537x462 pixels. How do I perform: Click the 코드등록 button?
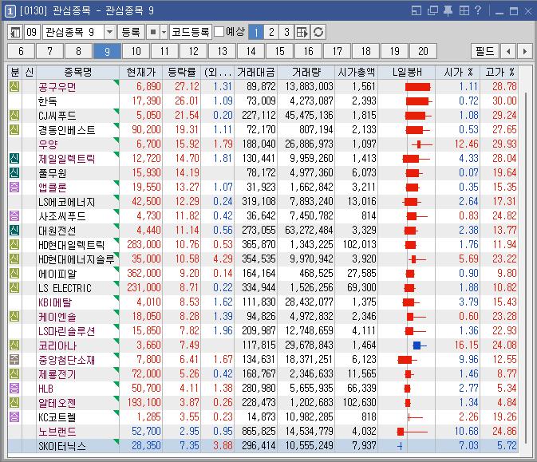191,32
